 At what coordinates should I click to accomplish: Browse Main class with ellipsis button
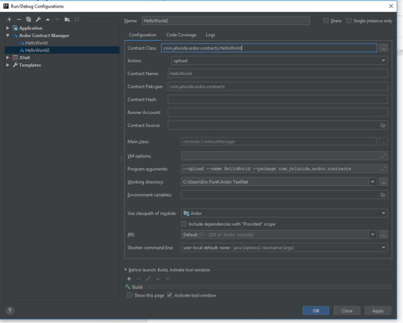[383, 142]
